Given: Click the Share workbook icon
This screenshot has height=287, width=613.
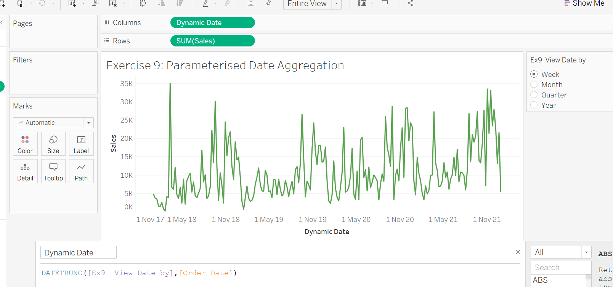Looking at the screenshot, I should point(411,3).
